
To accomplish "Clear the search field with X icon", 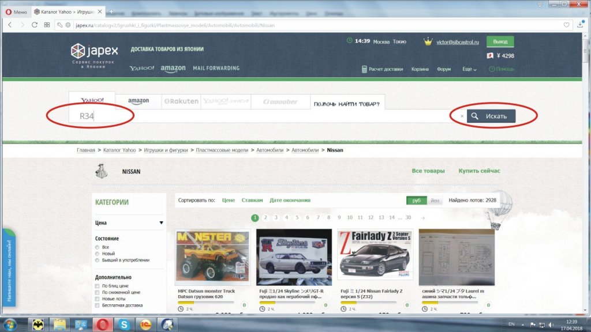I will click(x=462, y=116).
